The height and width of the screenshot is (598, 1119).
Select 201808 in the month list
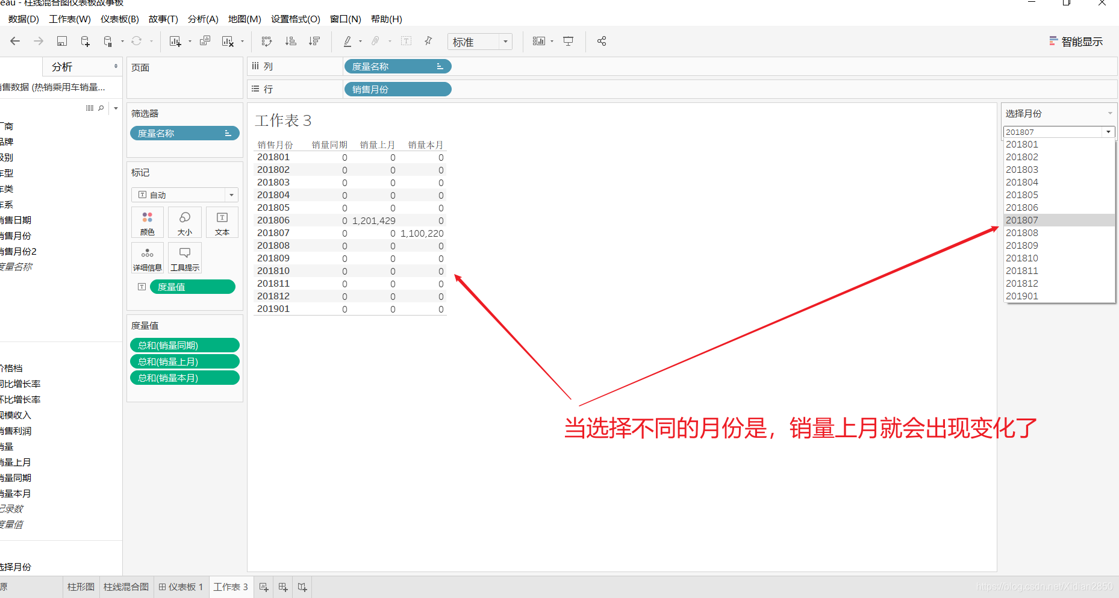coord(1059,233)
